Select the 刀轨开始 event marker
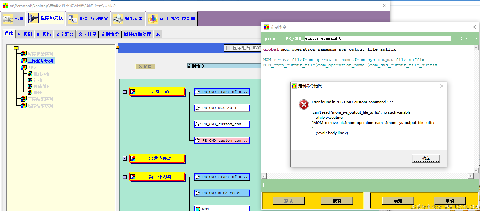The height and width of the screenshot is (211, 480). pyautogui.click(x=157, y=92)
